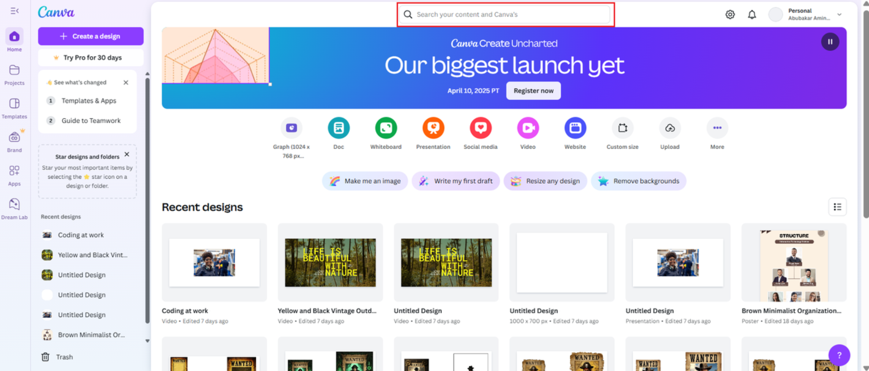This screenshot has width=869, height=371.
Task: Collapse the sidebar menu icon
Action: pos(14,11)
